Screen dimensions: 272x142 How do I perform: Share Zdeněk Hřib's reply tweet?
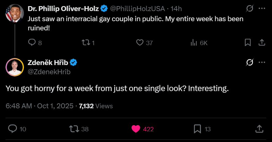[259, 129]
